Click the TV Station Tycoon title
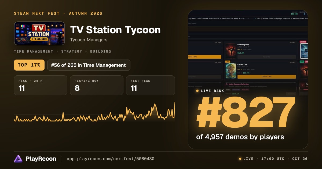This screenshot has width=322, height=169. (x=115, y=30)
